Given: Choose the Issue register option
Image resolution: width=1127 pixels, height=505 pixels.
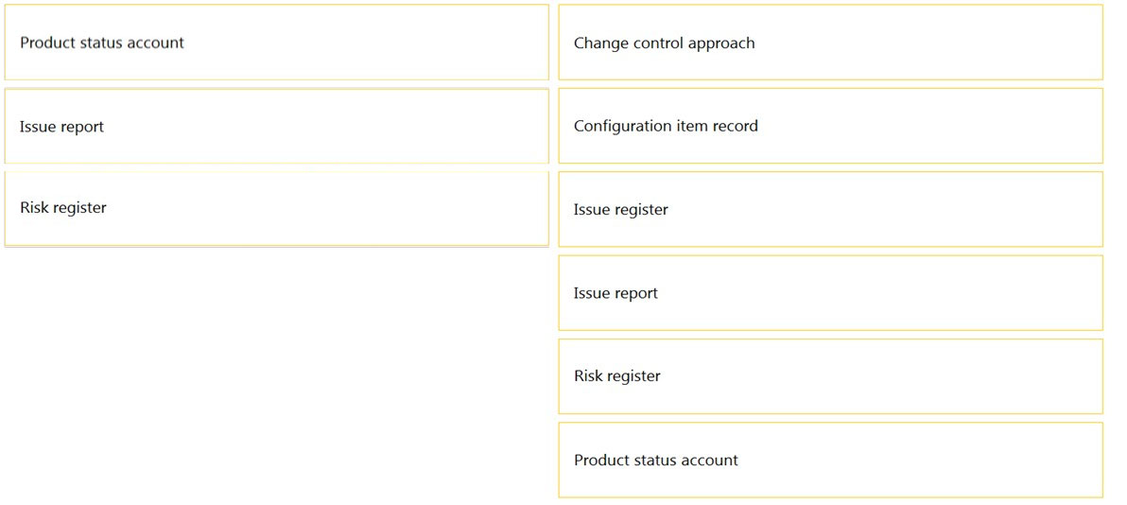Looking at the screenshot, I should 830,209.
